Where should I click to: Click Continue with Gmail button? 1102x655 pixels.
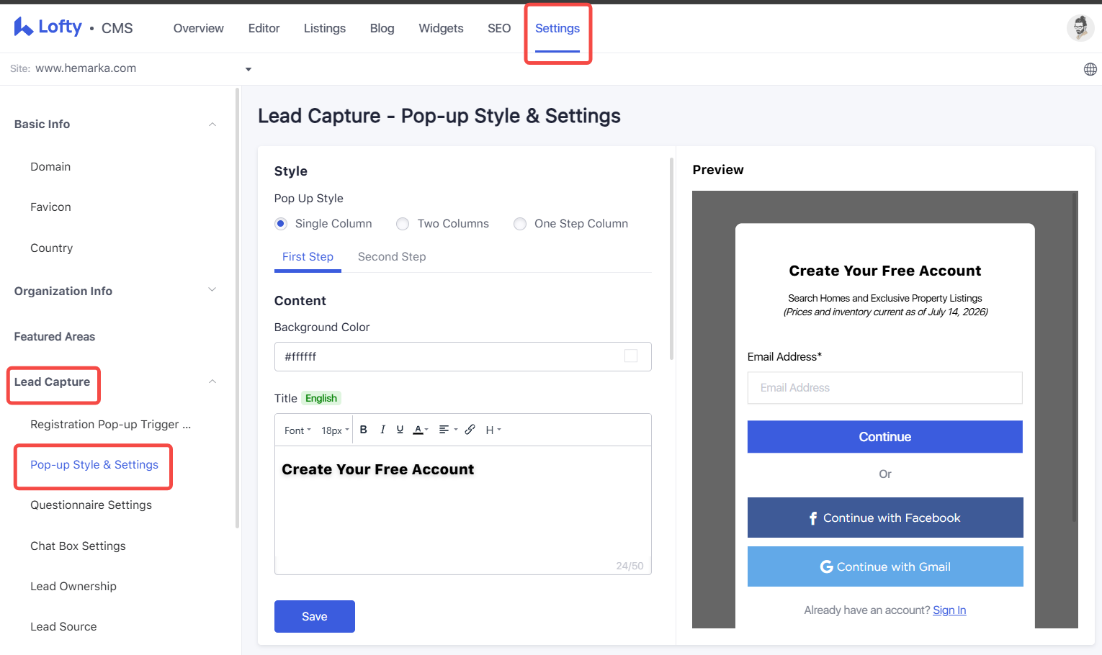[885, 566]
